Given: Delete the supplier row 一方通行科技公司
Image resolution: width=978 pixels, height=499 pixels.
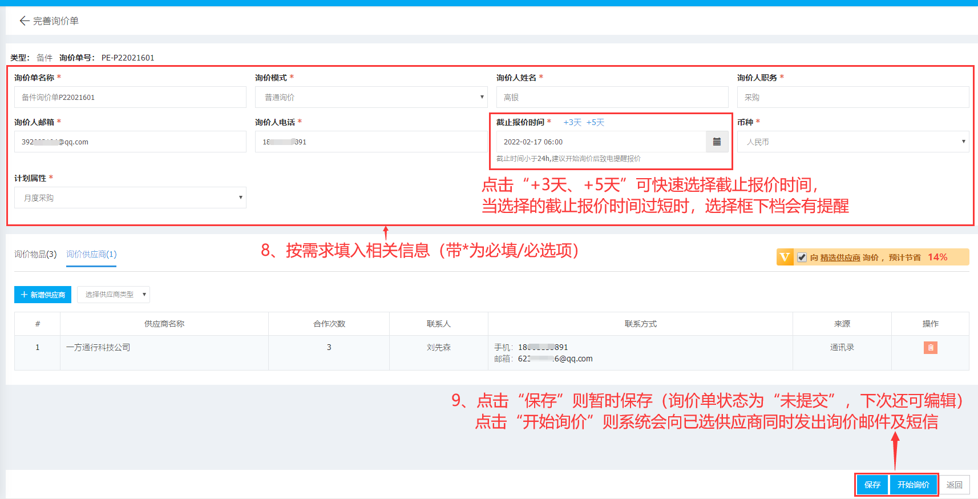Looking at the screenshot, I should coord(930,347).
